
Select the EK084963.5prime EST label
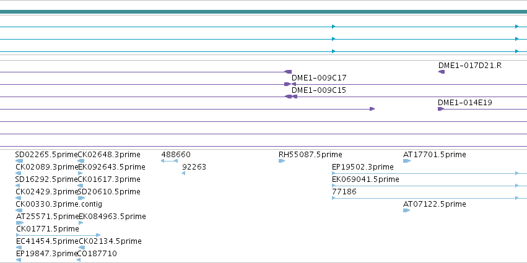(x=112, y=217)
